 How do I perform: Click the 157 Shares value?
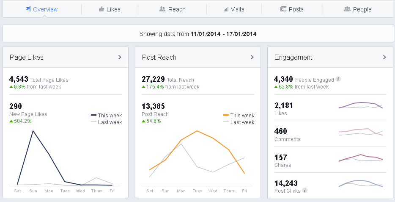(x=281, y=158)
